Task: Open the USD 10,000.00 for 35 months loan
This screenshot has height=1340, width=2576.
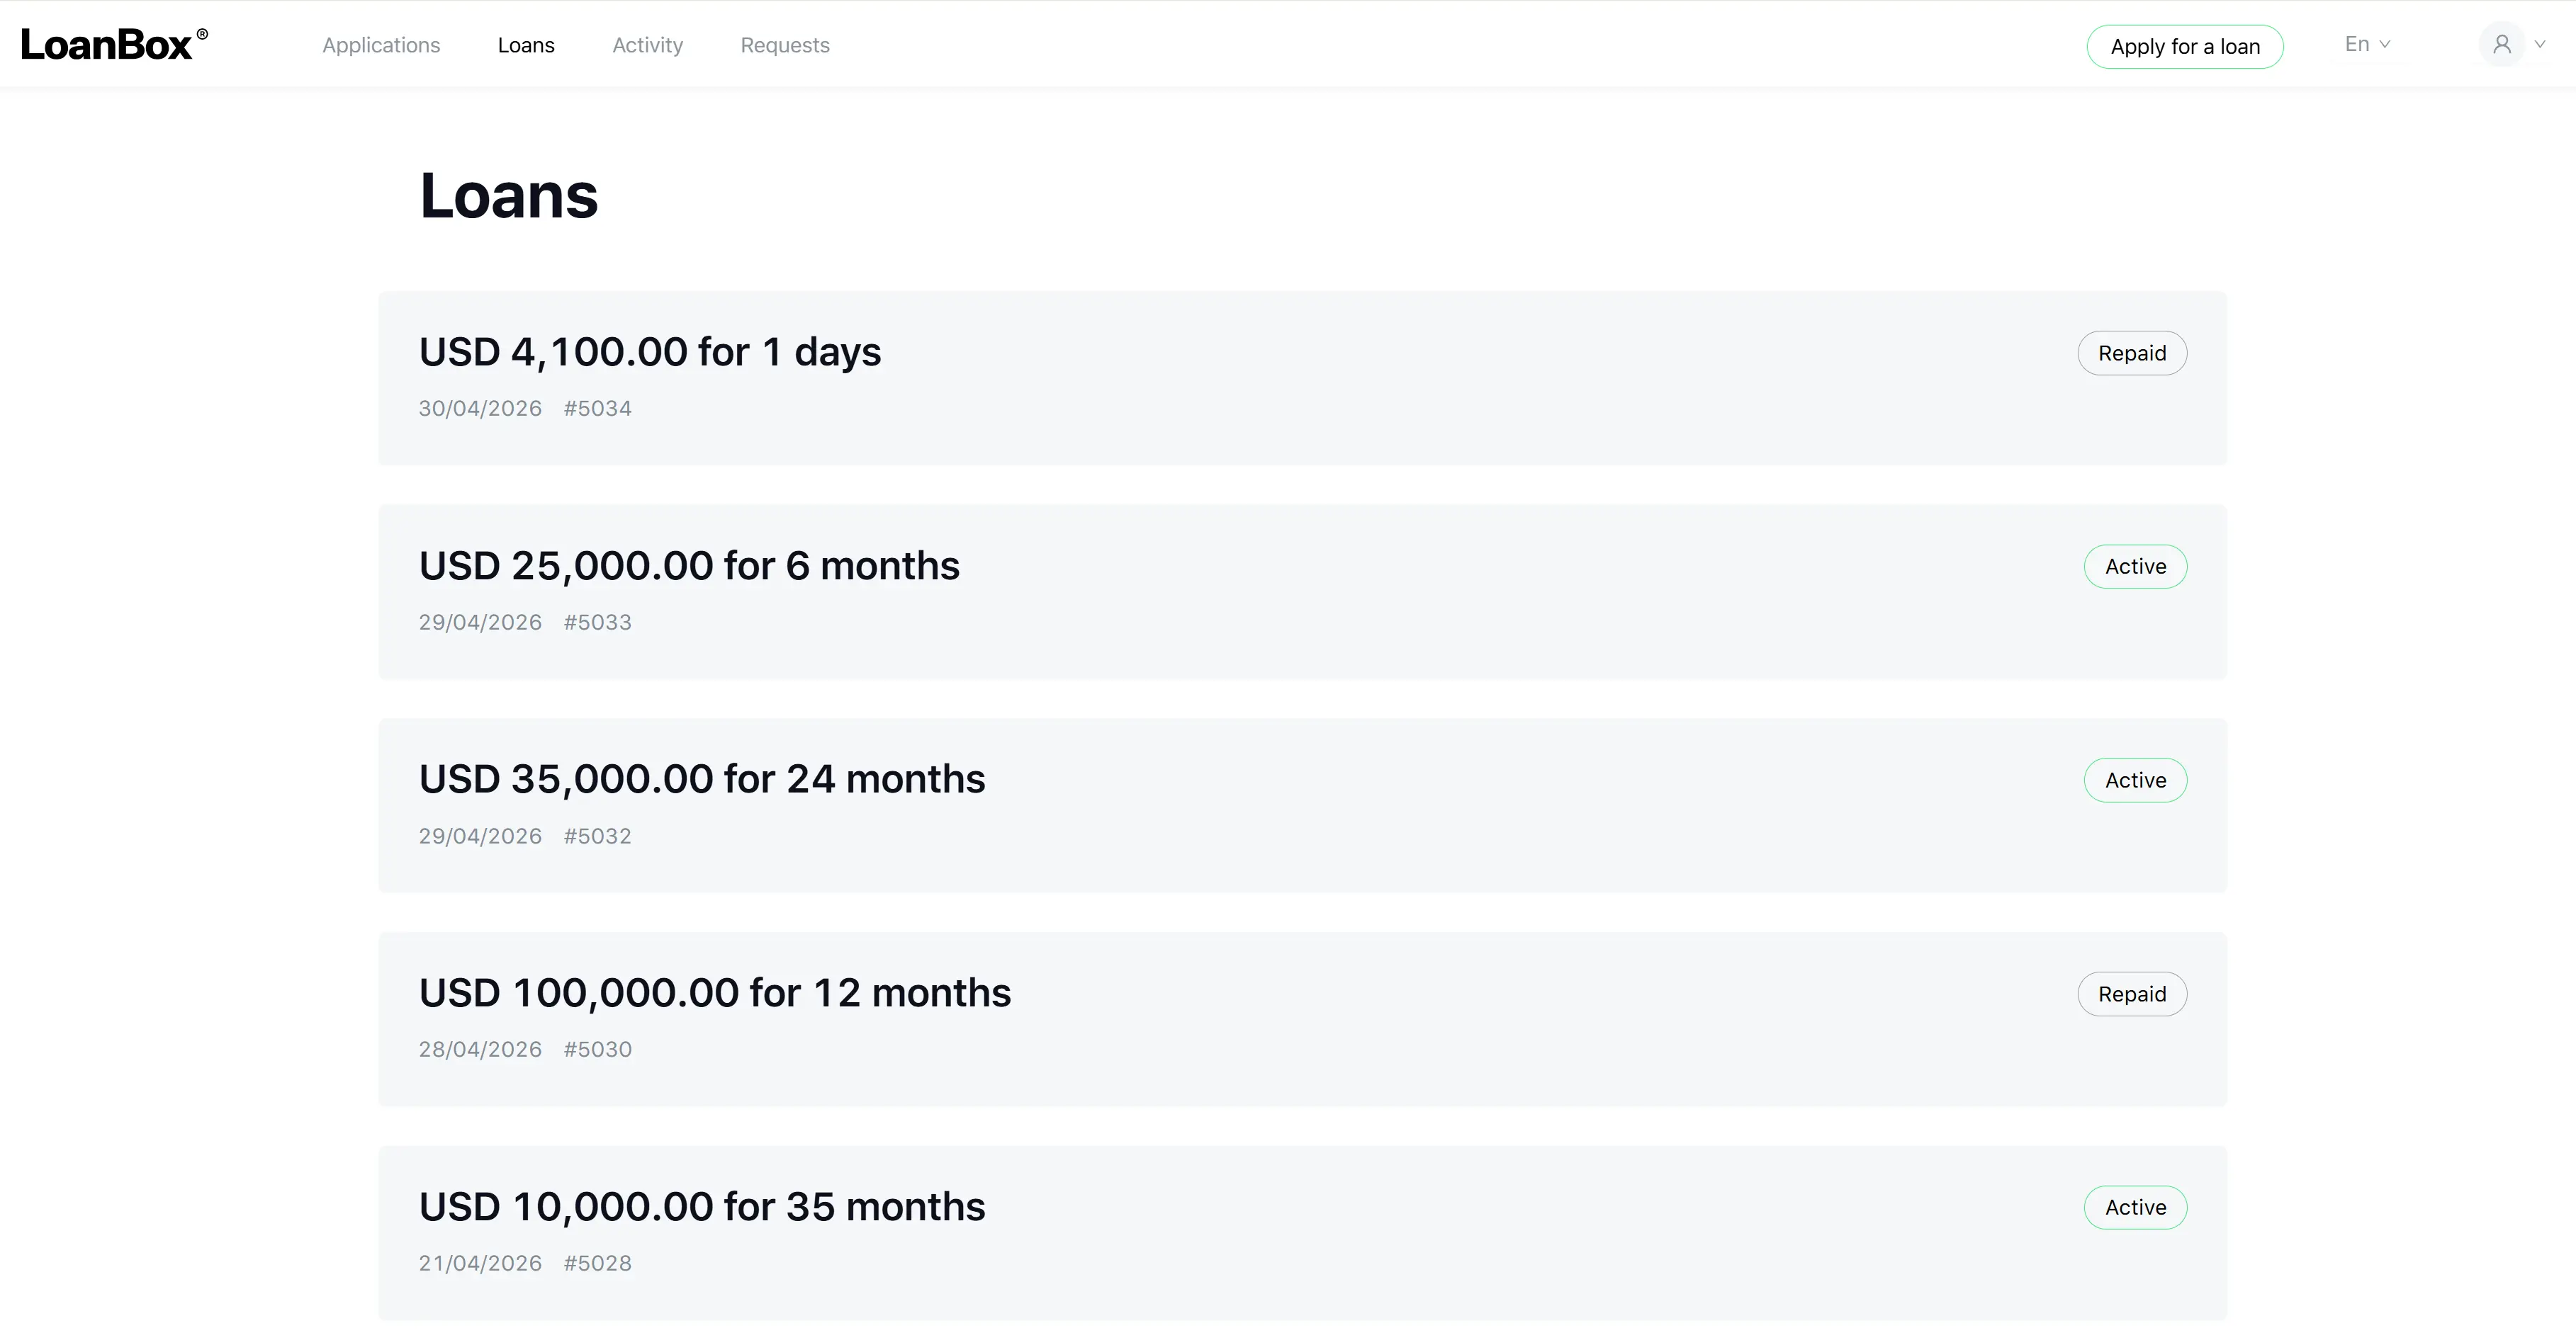Action: pos(1302,1233)
